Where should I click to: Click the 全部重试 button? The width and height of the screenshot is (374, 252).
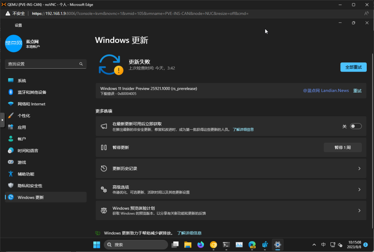coord(353,67)
